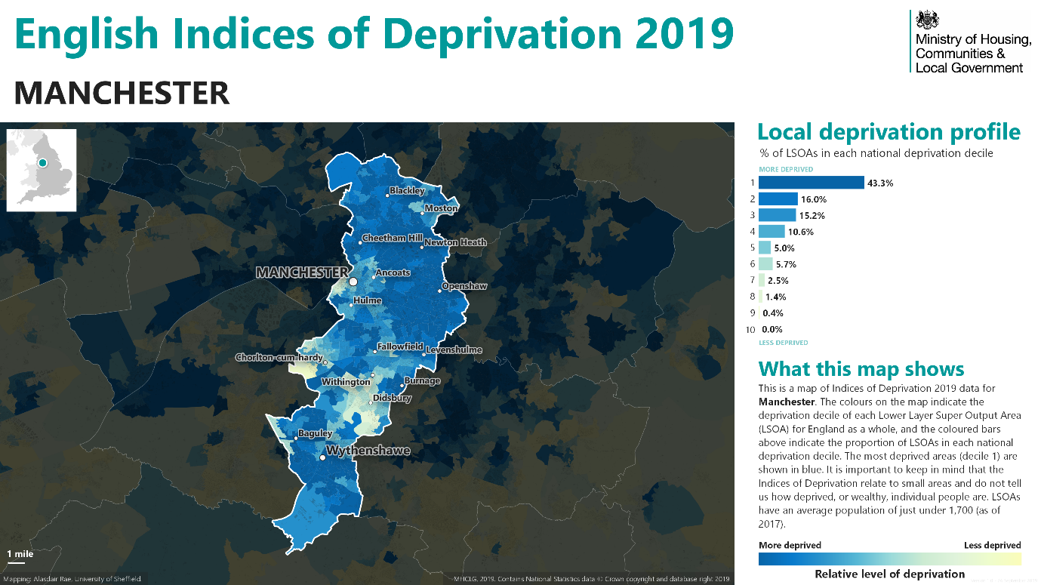This screenshot has width=1041, height=585.
Task: Click the Baguley location marker
Action: [x=296, y=439]
